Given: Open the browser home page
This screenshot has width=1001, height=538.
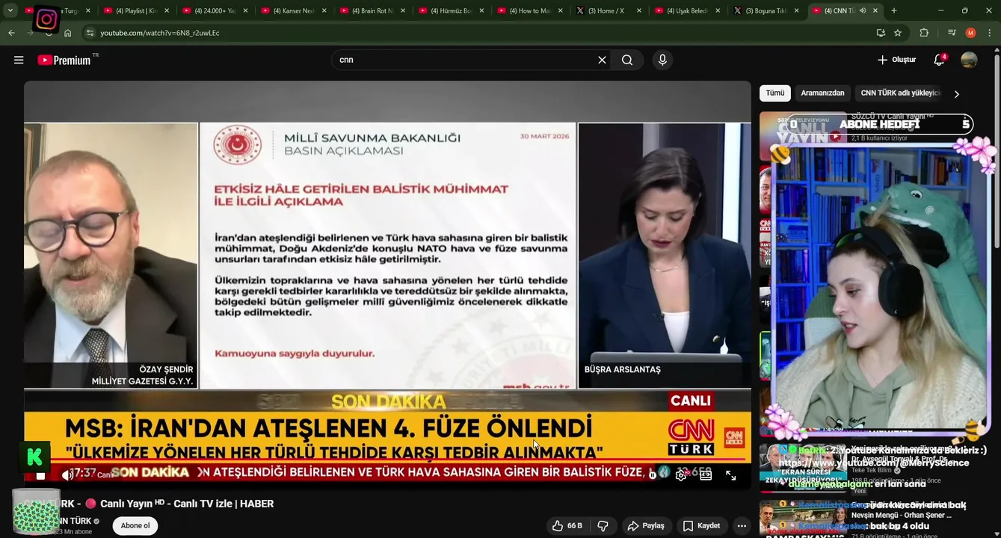Looking at the screenshot, I should tap(67, 33).
